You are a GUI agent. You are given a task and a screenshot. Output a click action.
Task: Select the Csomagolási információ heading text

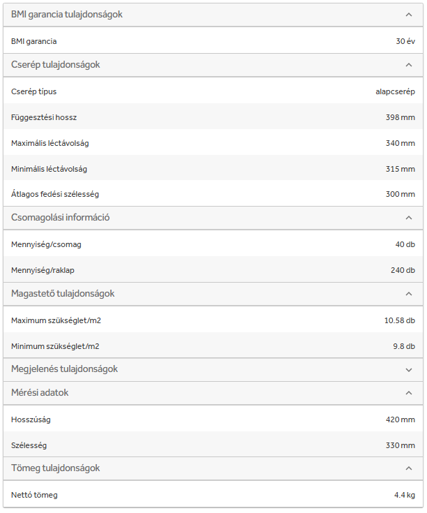click(x=61, y=218)
